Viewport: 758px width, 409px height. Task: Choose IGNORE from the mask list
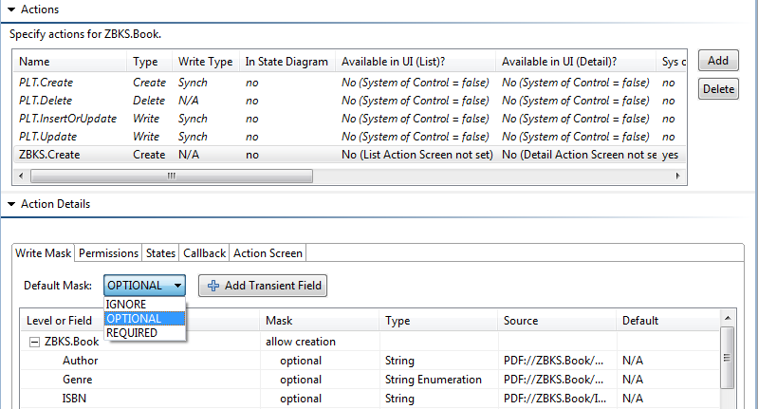pos(126,305)
